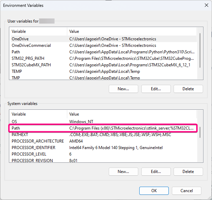
Task: Select the OneDriveCommercial user variable
Action: tap(31, 45)
